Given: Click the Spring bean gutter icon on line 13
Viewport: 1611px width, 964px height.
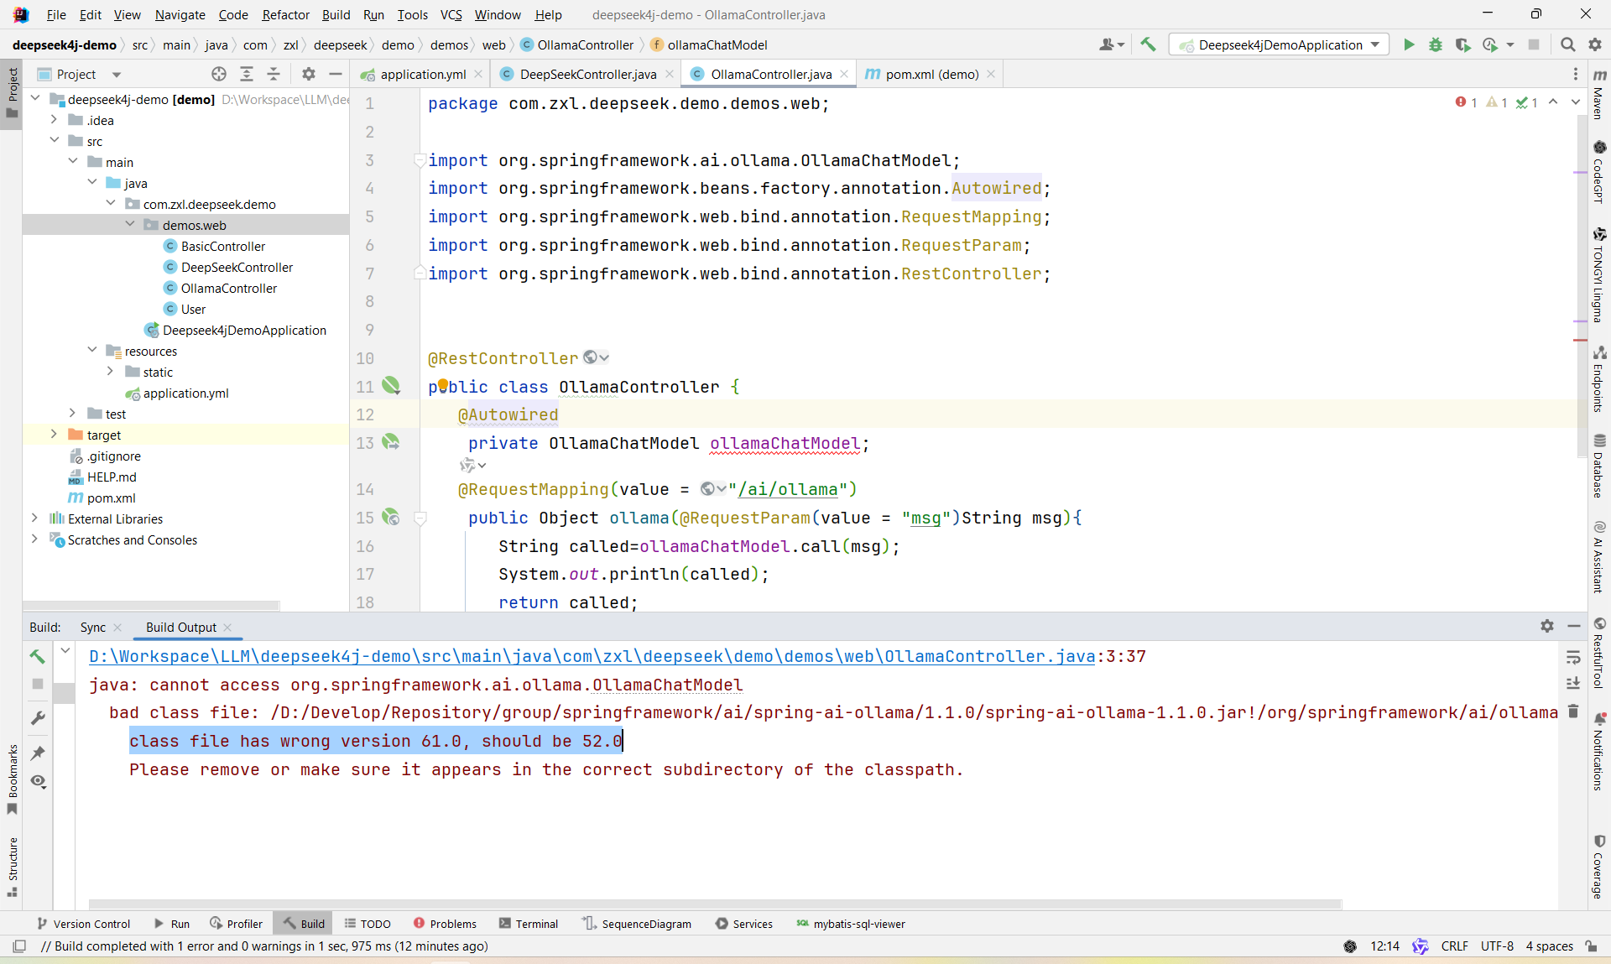Looking at the screenshot, I should pos(391,442).
